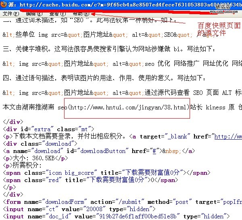Image resolution: width=242 pixels, height=220 pixels.
Task: Open the 查看(V) menu
Action: tap(58, 14)
